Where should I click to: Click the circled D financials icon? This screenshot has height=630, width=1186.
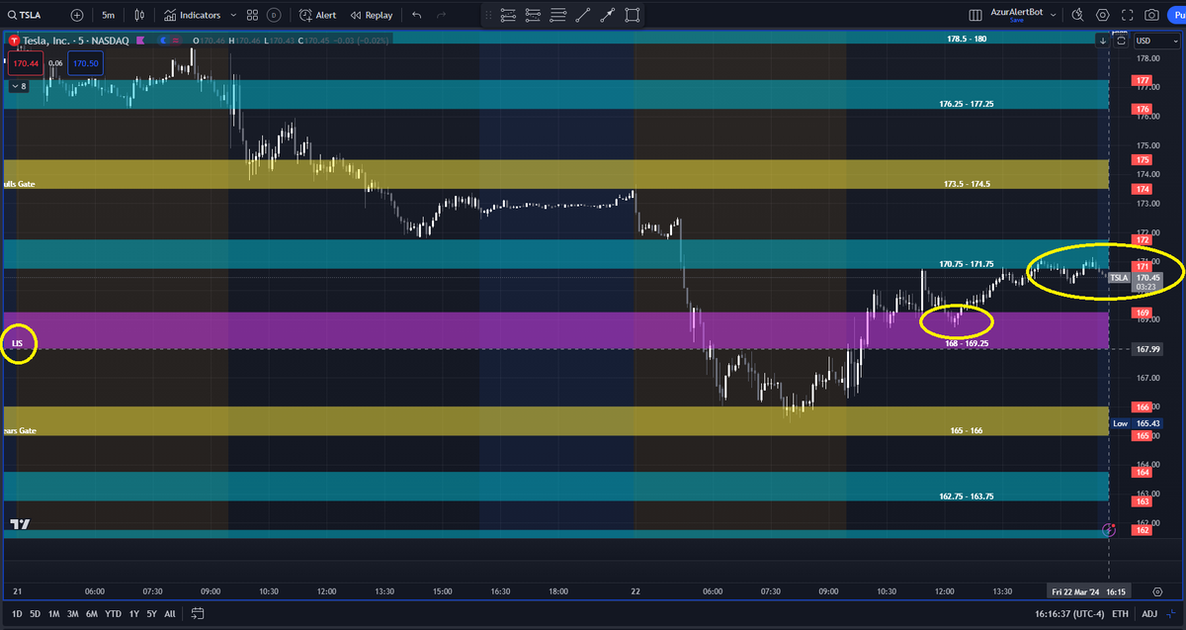coord(274,15)
